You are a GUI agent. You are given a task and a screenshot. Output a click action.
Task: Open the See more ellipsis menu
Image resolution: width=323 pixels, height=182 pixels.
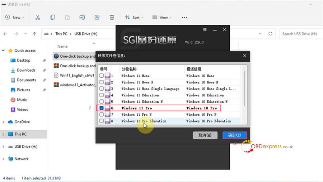(184, 18)
